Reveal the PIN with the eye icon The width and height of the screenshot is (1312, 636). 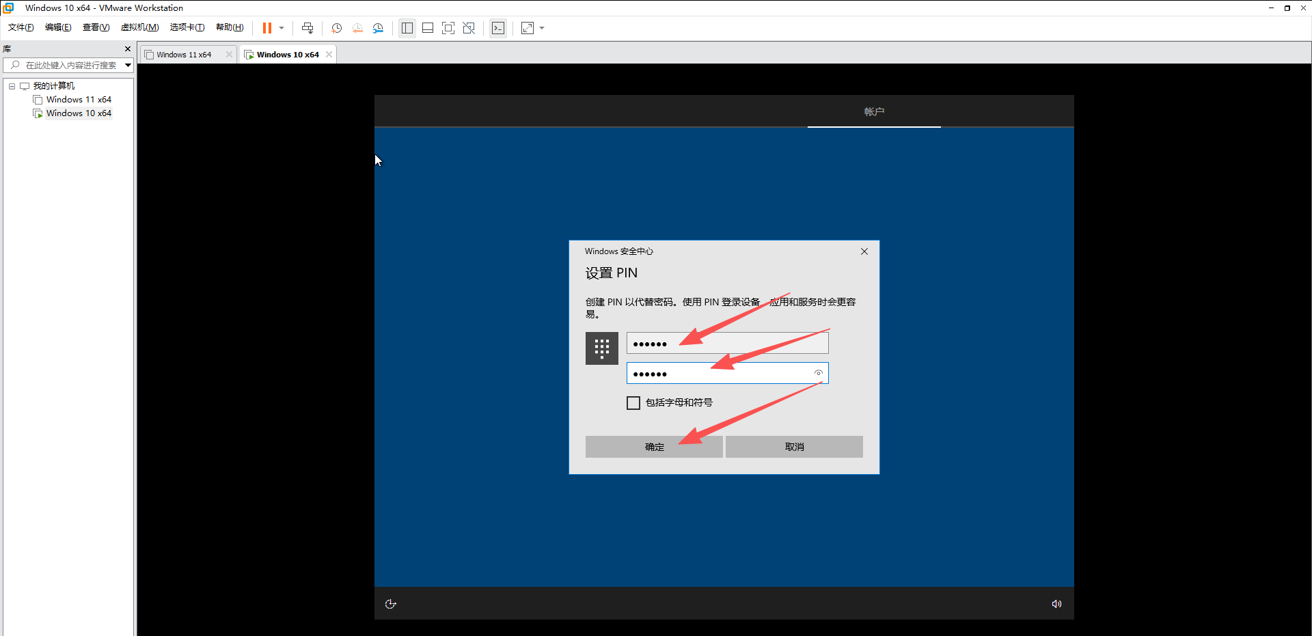[818, 373]
